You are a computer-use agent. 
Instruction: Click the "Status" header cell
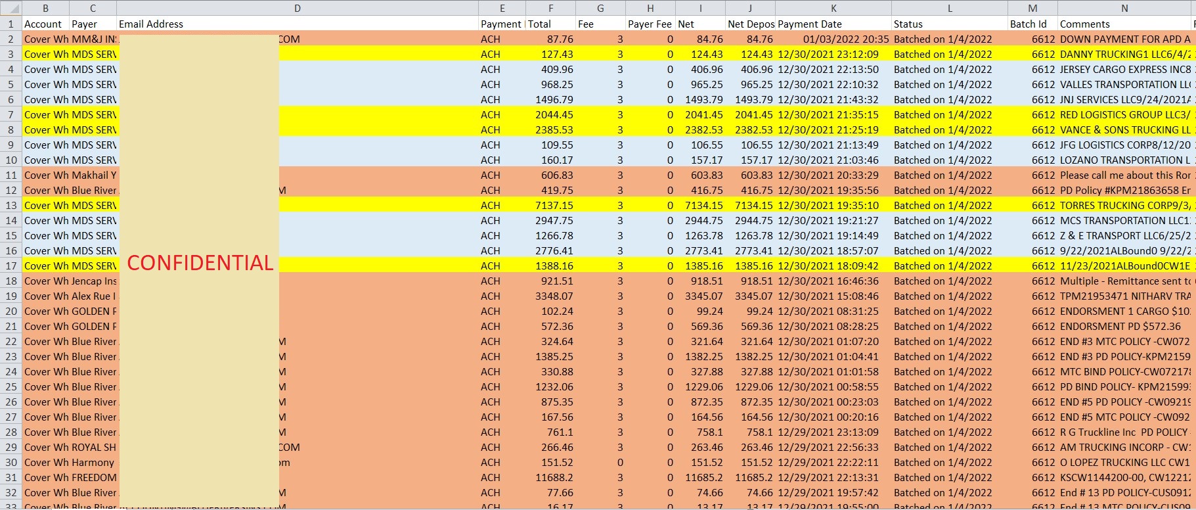click(x=950, y=24)
